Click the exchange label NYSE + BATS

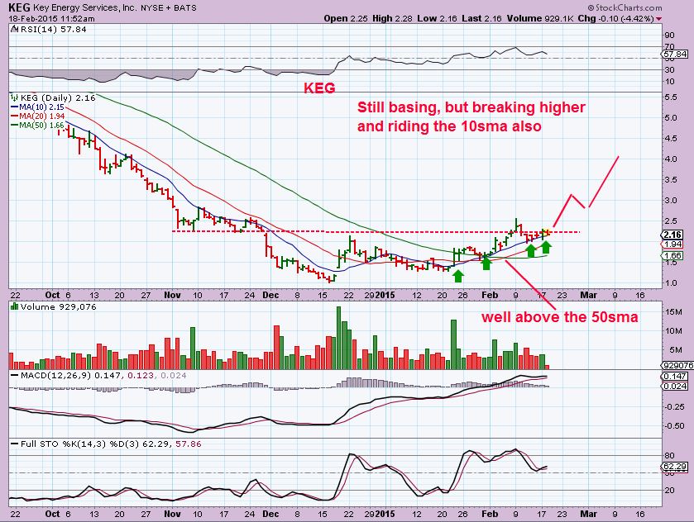click(x=170, y=7)
